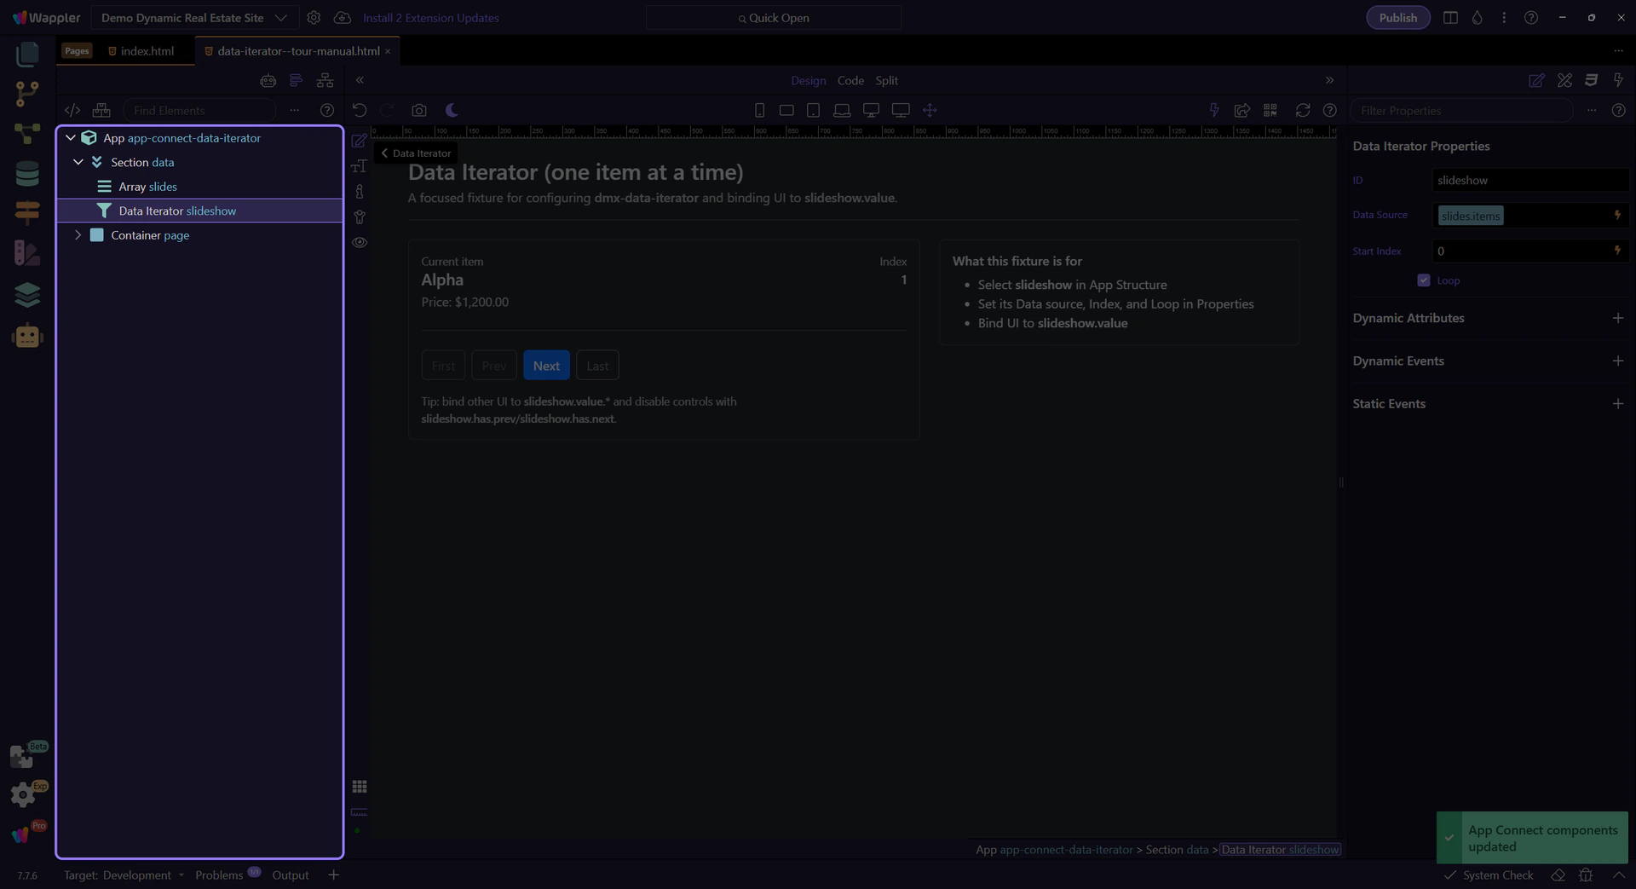Toggle the eye visibility icon in the design sidebar

pyautogui.click(x=360, y=243)
